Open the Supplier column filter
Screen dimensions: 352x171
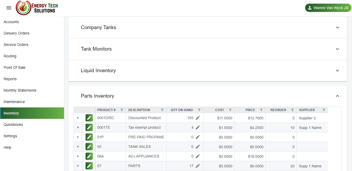click(x=324, y=110)
